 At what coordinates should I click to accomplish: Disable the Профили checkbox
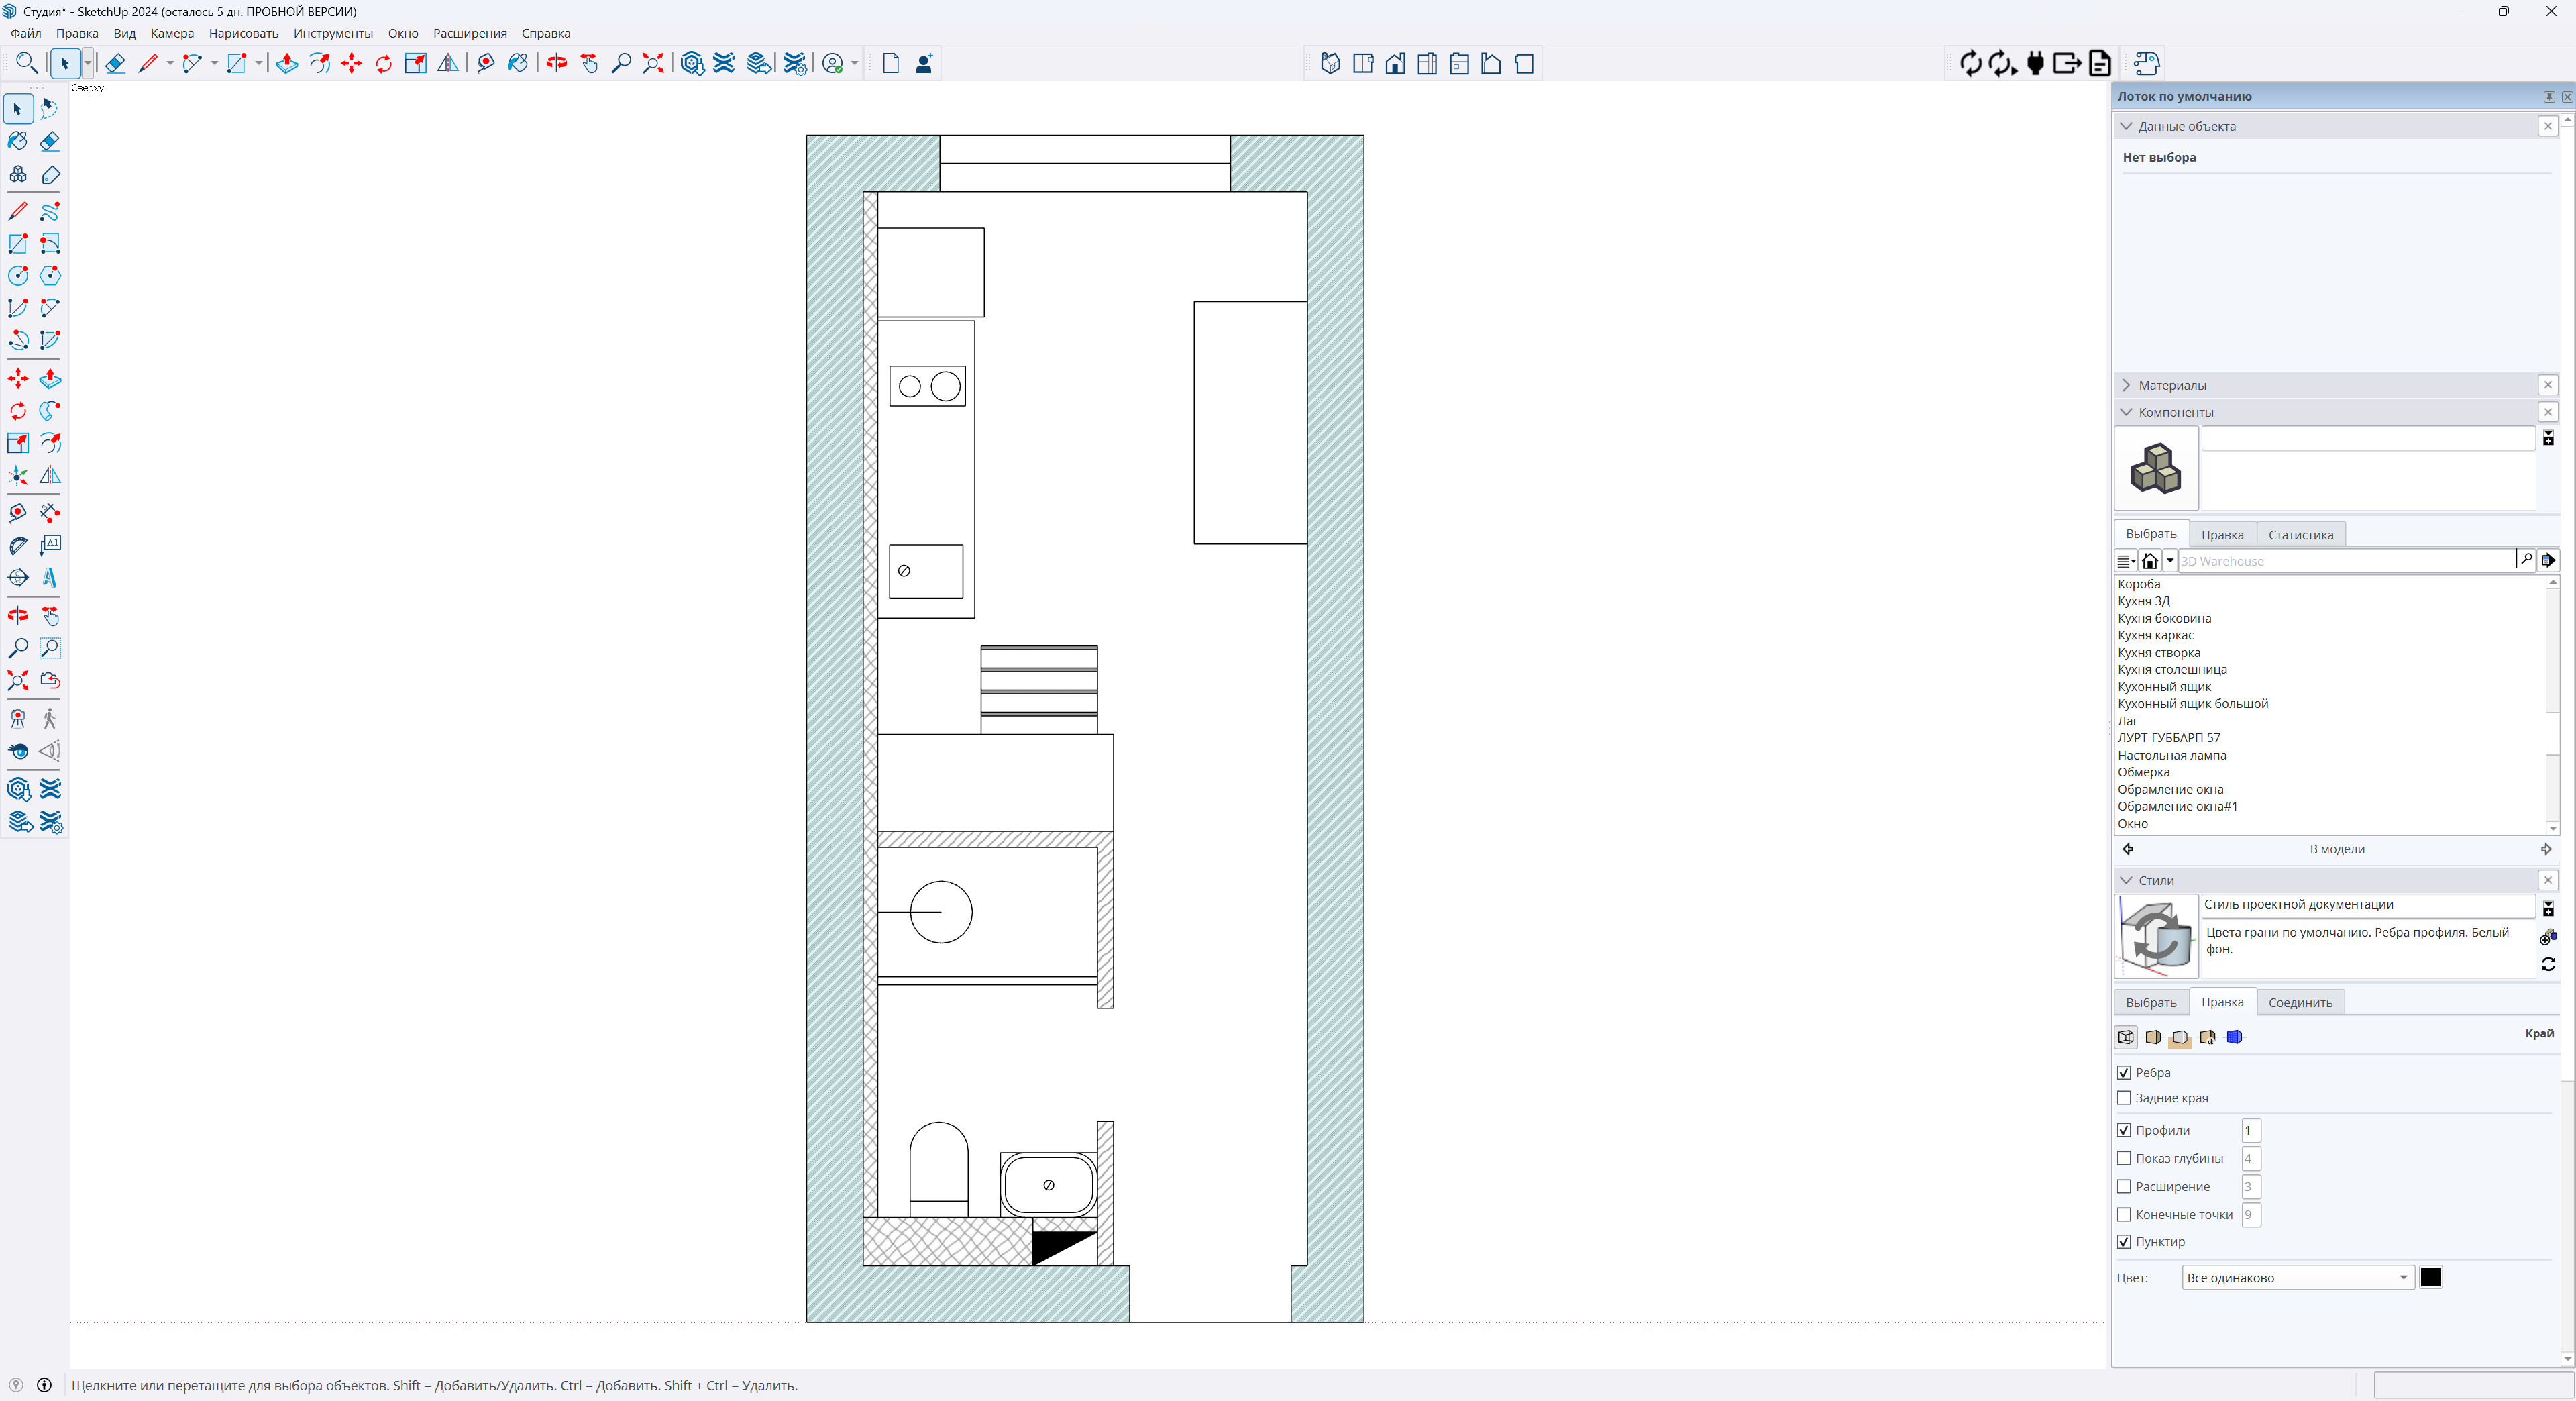pyautogui.click(x=2124, y=1130)
